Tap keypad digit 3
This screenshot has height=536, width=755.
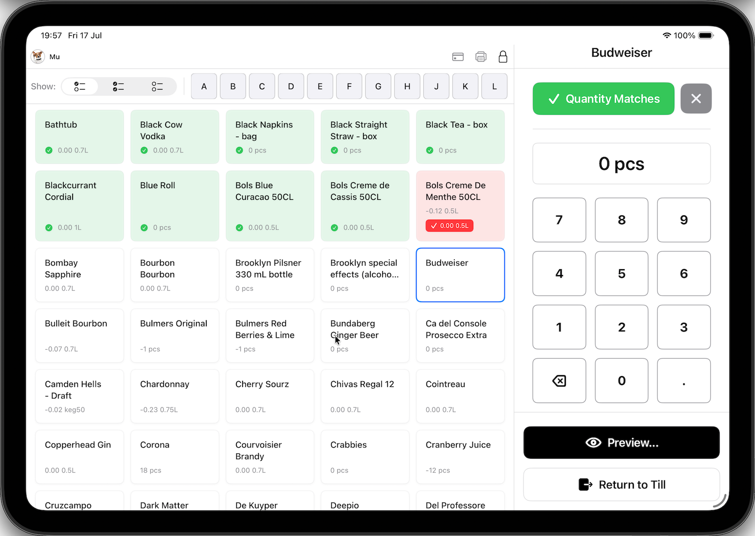(684, 327)
